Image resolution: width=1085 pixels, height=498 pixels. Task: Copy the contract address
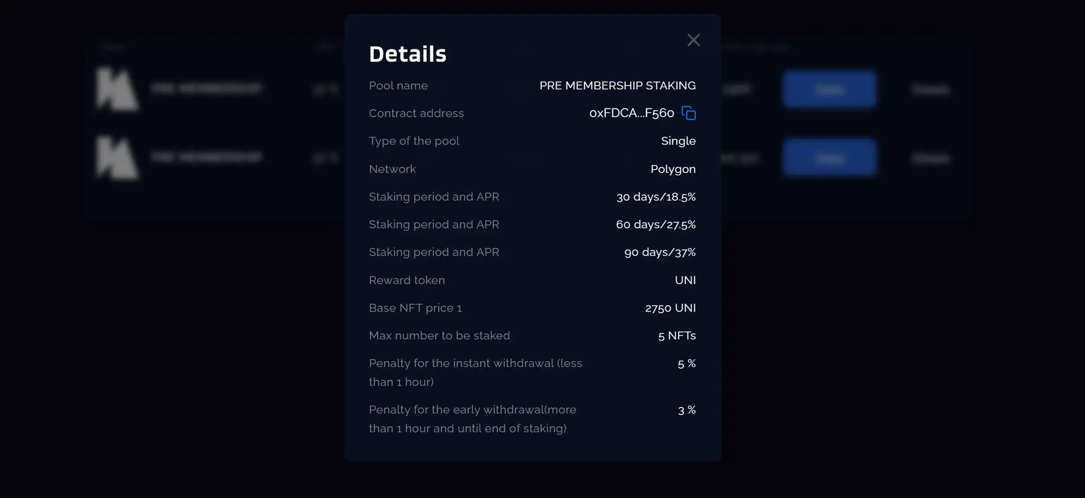[688, 113]
